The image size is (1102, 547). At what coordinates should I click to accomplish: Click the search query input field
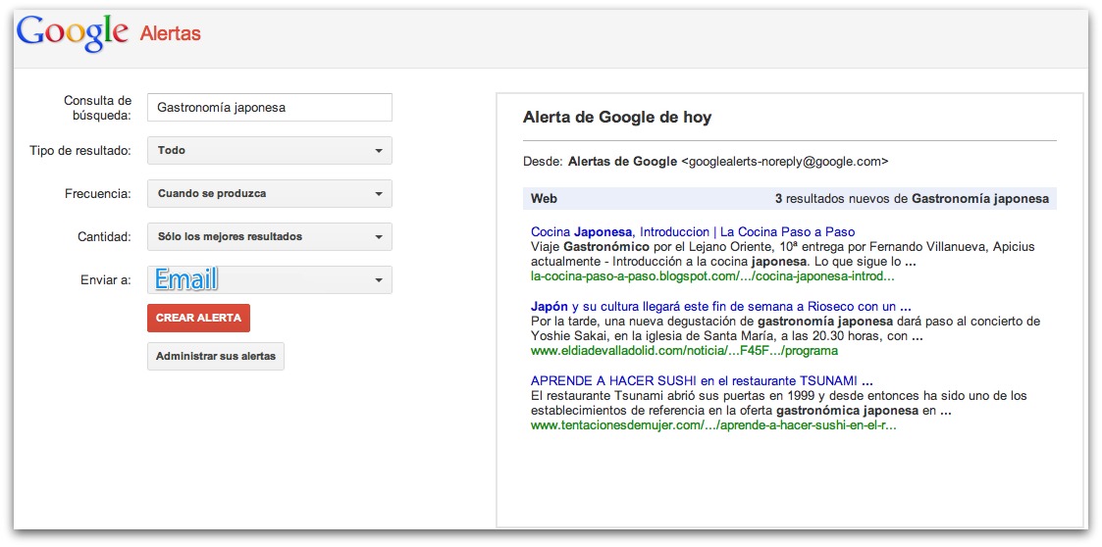pyautogui.click(x=269, y=108)
